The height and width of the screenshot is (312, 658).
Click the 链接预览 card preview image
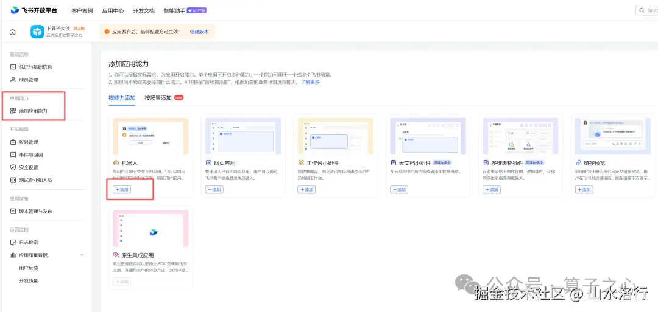click(x=613, y=136)
